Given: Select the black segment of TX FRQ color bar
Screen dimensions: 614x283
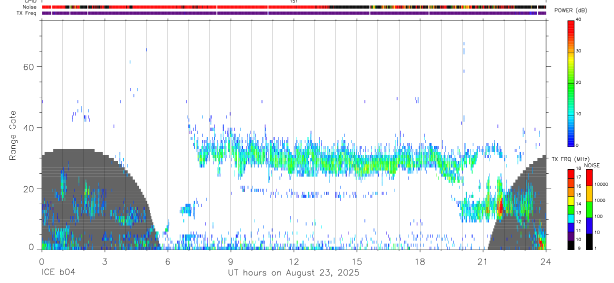Looking at the screenshot, I should [x=571, y=245].
